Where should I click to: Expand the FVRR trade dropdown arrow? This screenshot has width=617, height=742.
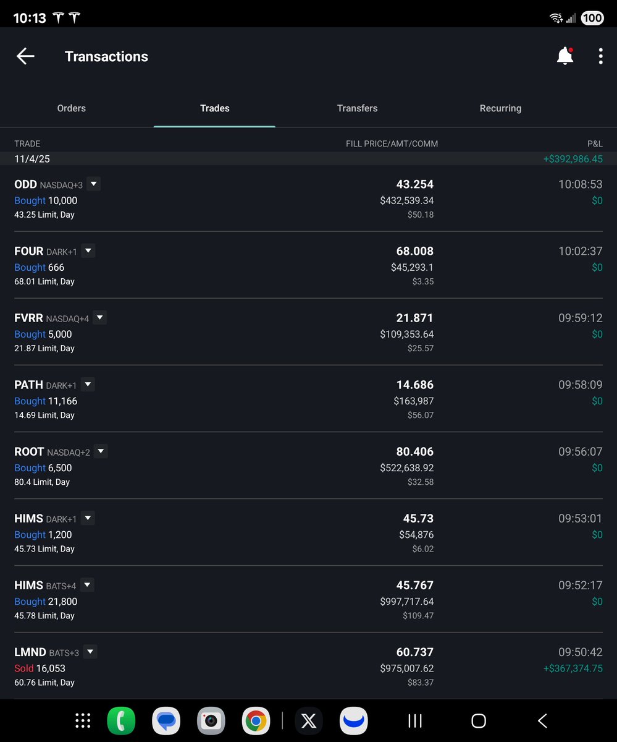pyautogui.click(x=99, y=318)
